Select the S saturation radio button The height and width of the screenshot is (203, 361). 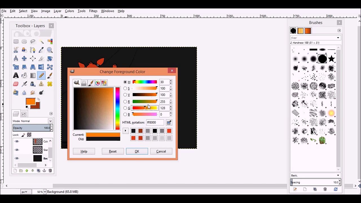tap(125, 89)
